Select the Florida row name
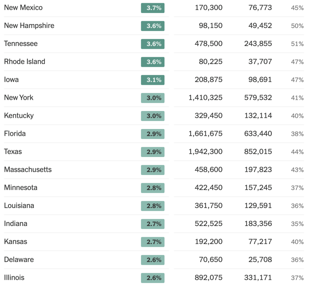311x286 pixels. 15,134
